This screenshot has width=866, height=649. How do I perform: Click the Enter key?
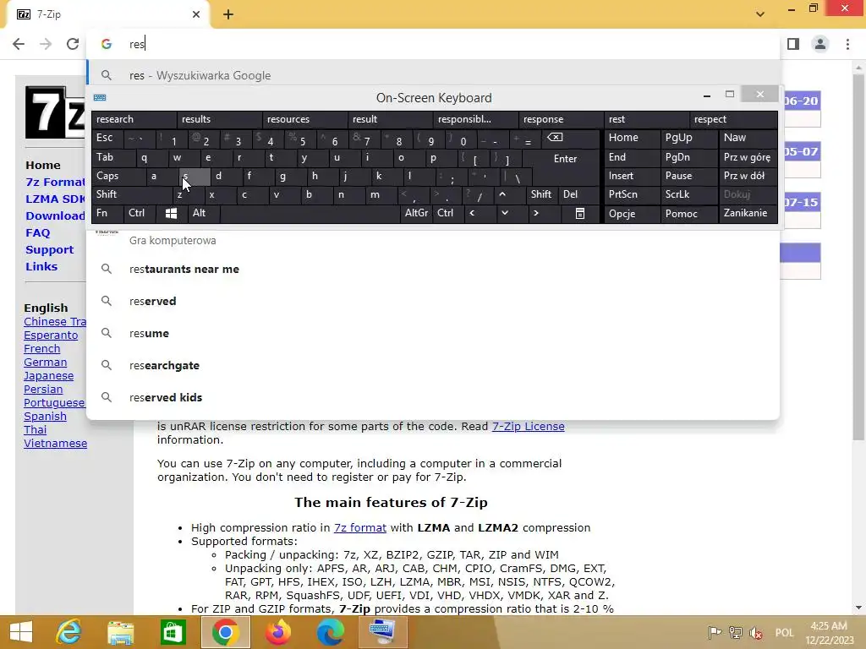564,159
